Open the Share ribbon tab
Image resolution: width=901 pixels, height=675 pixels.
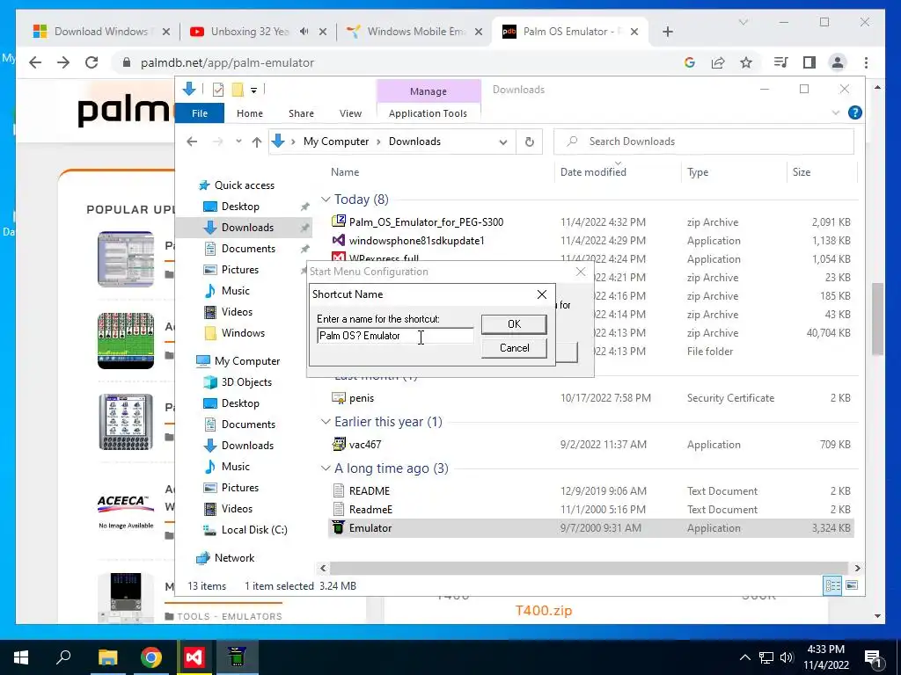(301, 113)
